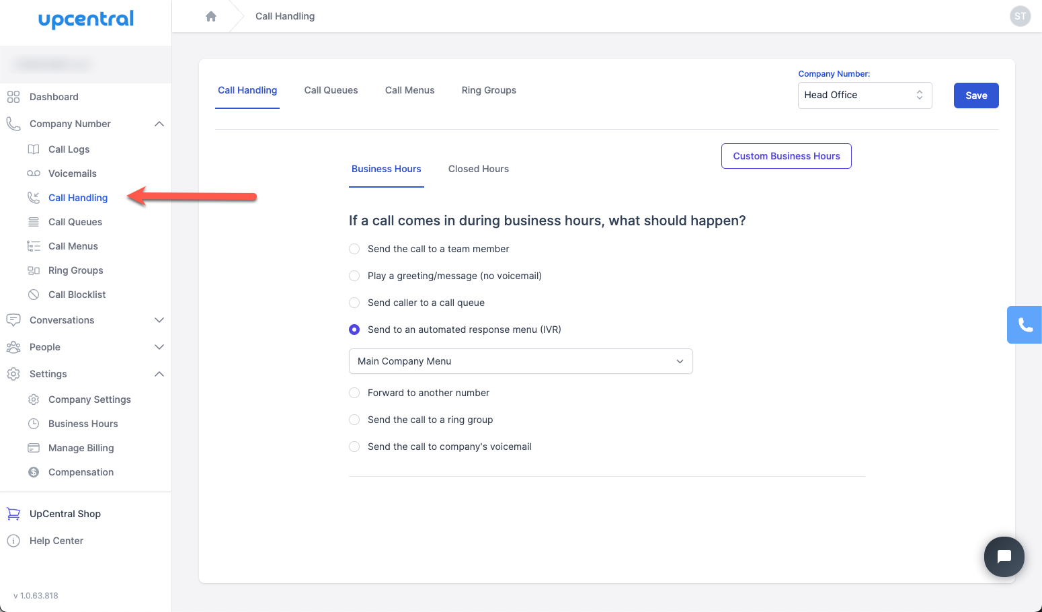This screenshot has height=612, width=1042.
Task: Collapse the Settings sidebar section
Action: 159,374
